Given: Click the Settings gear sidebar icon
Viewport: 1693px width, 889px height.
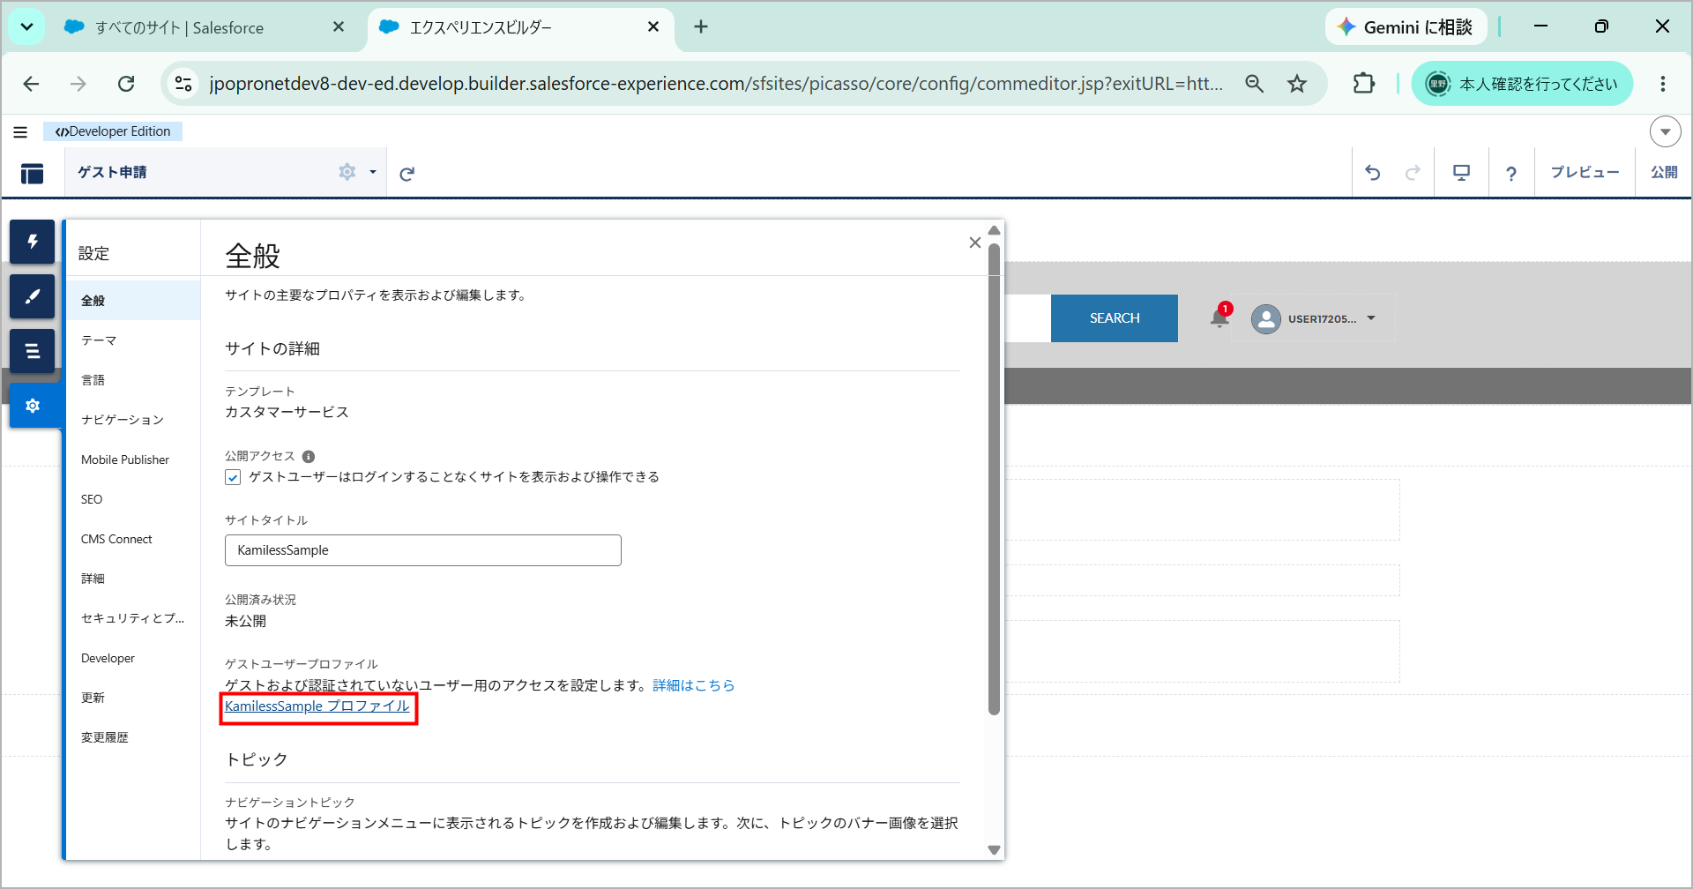Looking at the screenshot, I should pyautogui.click(x=33, y=406).
